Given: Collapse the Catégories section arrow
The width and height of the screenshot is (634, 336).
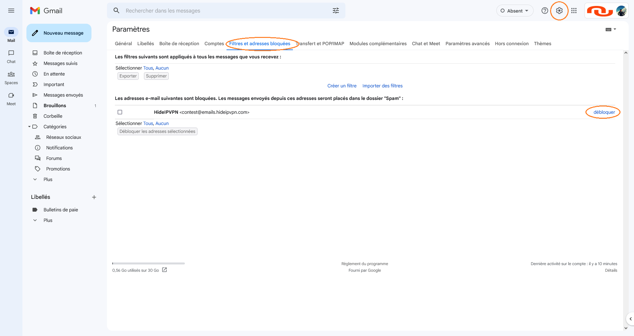Looking at the screenshot, I should coord(29,127).
